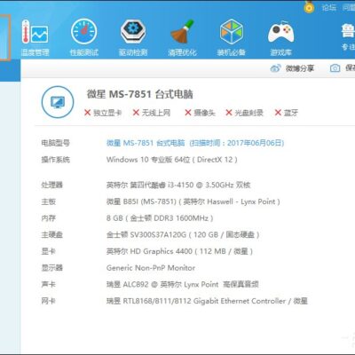Click the 光盘刻录 feature label
Screen dimensions: 355x355
(x=248, y=113)
